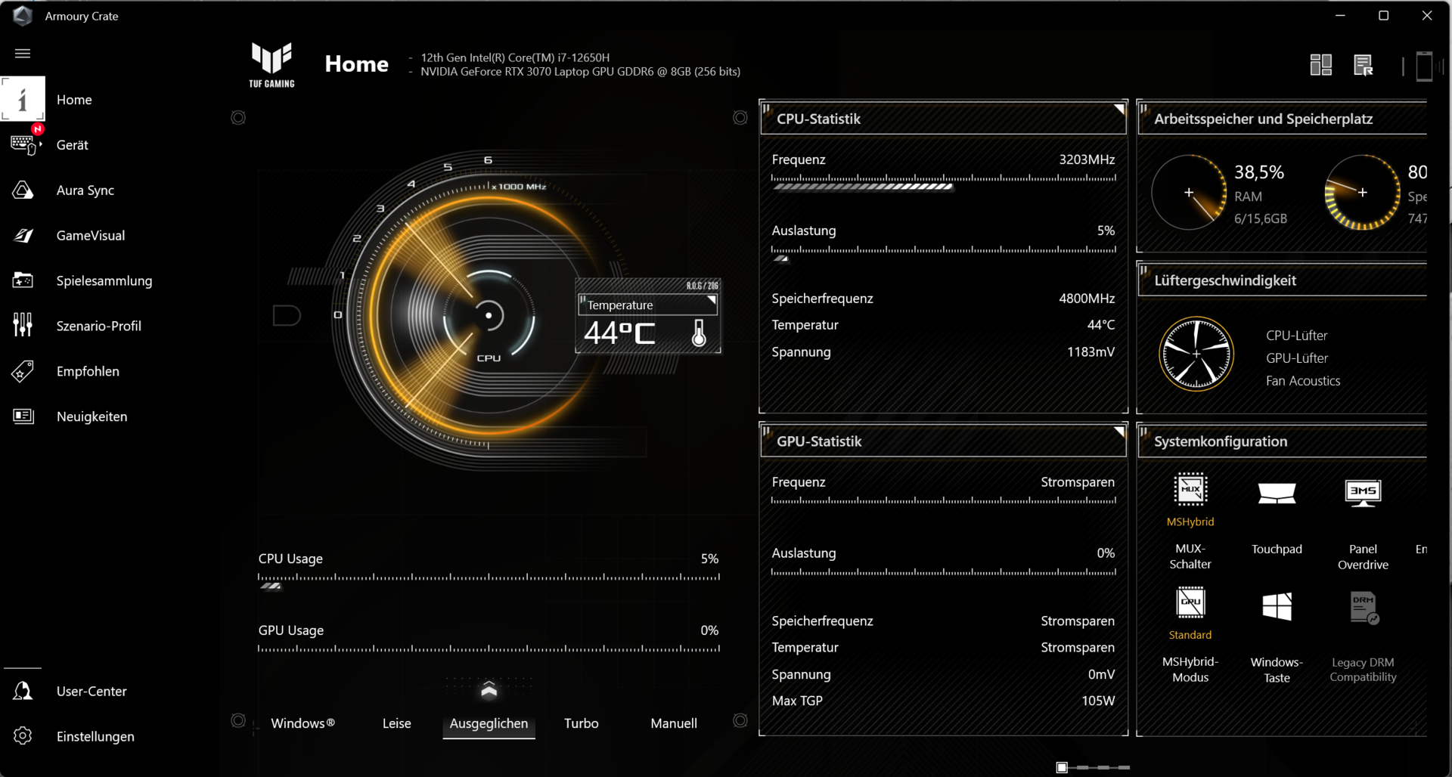Image resolution: width=1452 pixels, height=777 pixels.
Task: Click the thermometer icon in Temperature widget
Action: click(699, 333)
